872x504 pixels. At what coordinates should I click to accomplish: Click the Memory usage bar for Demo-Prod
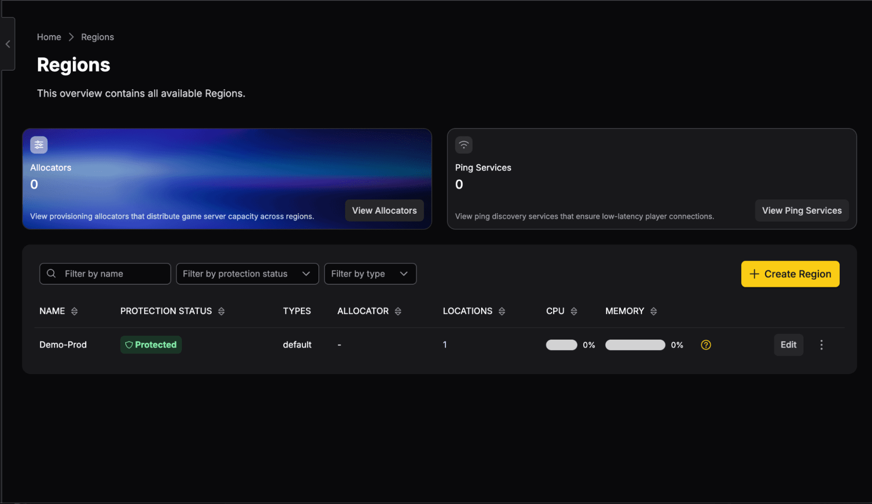635,345
